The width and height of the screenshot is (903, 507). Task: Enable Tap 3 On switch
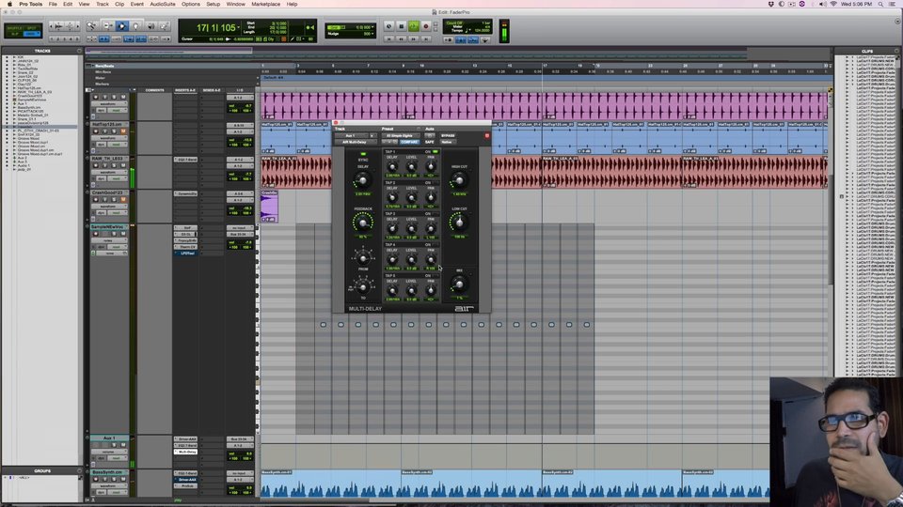(x=436, y=214)
